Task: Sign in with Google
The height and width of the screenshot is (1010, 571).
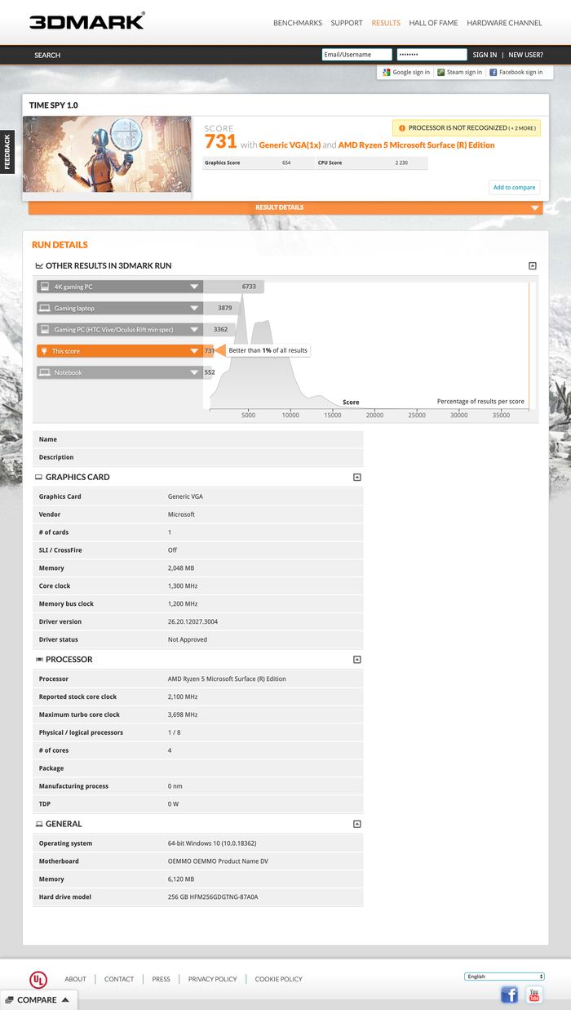Action: pyautogui.click(x=405, y=72)
